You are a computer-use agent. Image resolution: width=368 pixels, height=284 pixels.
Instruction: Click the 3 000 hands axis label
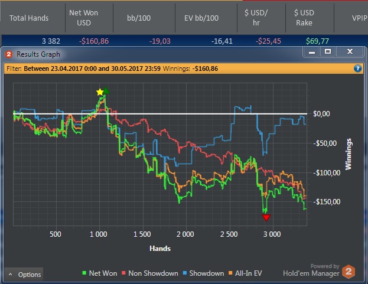tap(272, 234)
